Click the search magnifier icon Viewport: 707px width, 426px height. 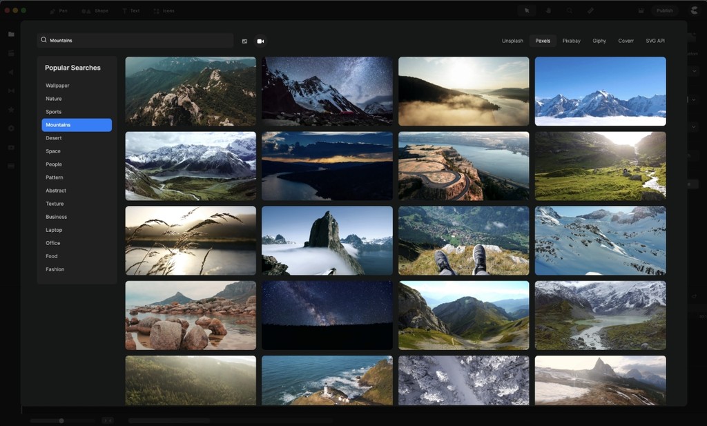pyautogui.click(x=44, y=40)
